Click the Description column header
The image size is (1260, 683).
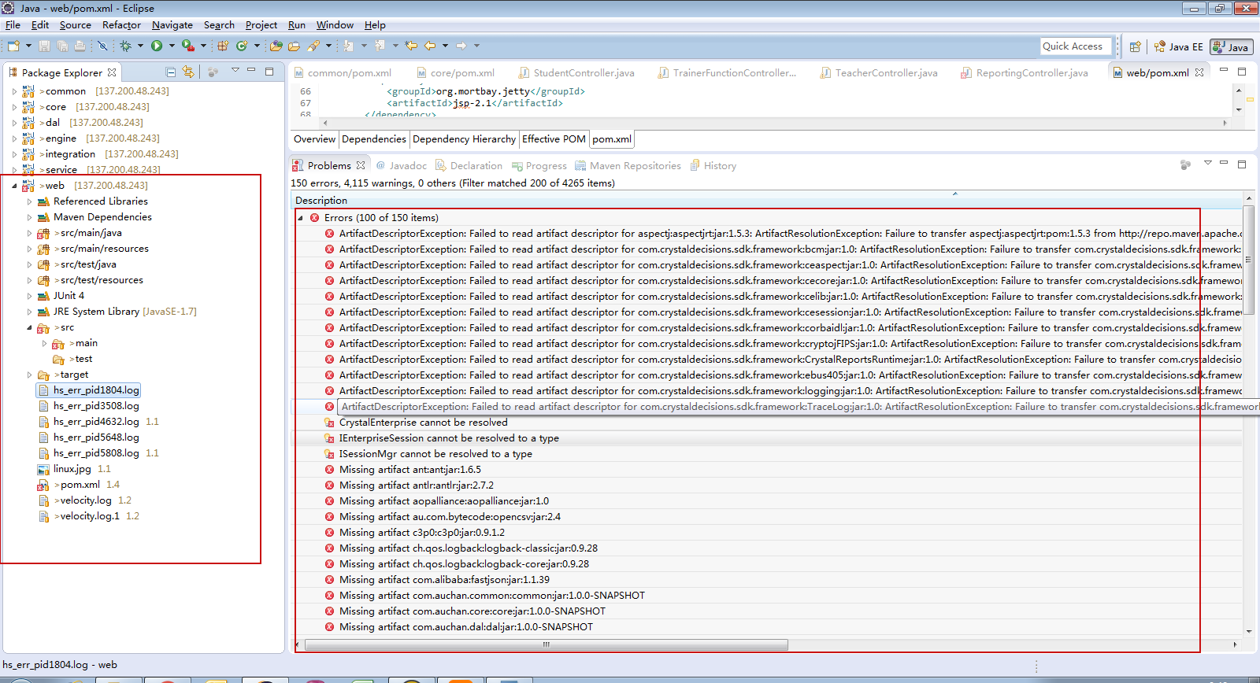tap(767, 201)
